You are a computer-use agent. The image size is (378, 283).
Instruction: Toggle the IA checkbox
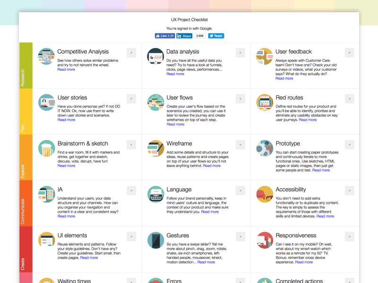point(131,191)
